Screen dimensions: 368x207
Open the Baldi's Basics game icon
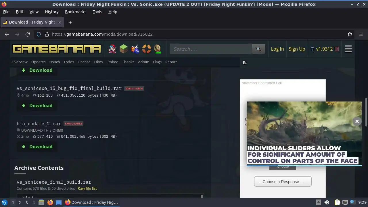point(158,49)
